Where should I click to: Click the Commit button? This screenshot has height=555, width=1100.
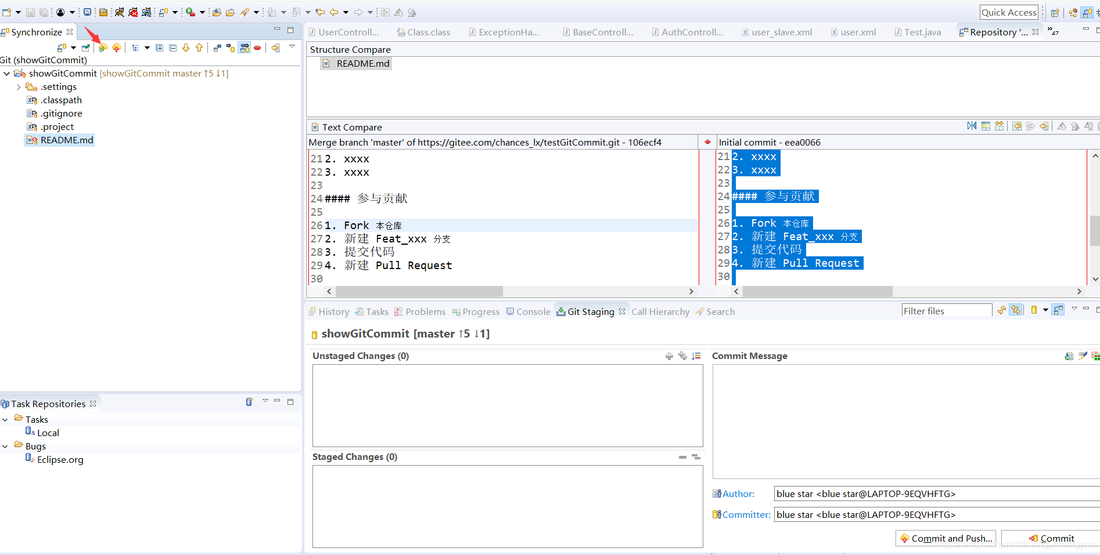coord(1051,538)
